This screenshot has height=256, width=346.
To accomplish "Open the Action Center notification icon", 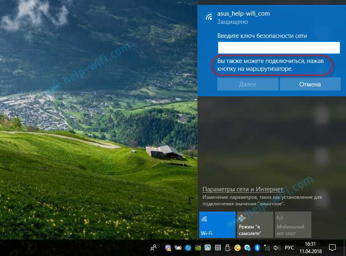I will coord(332,248).
